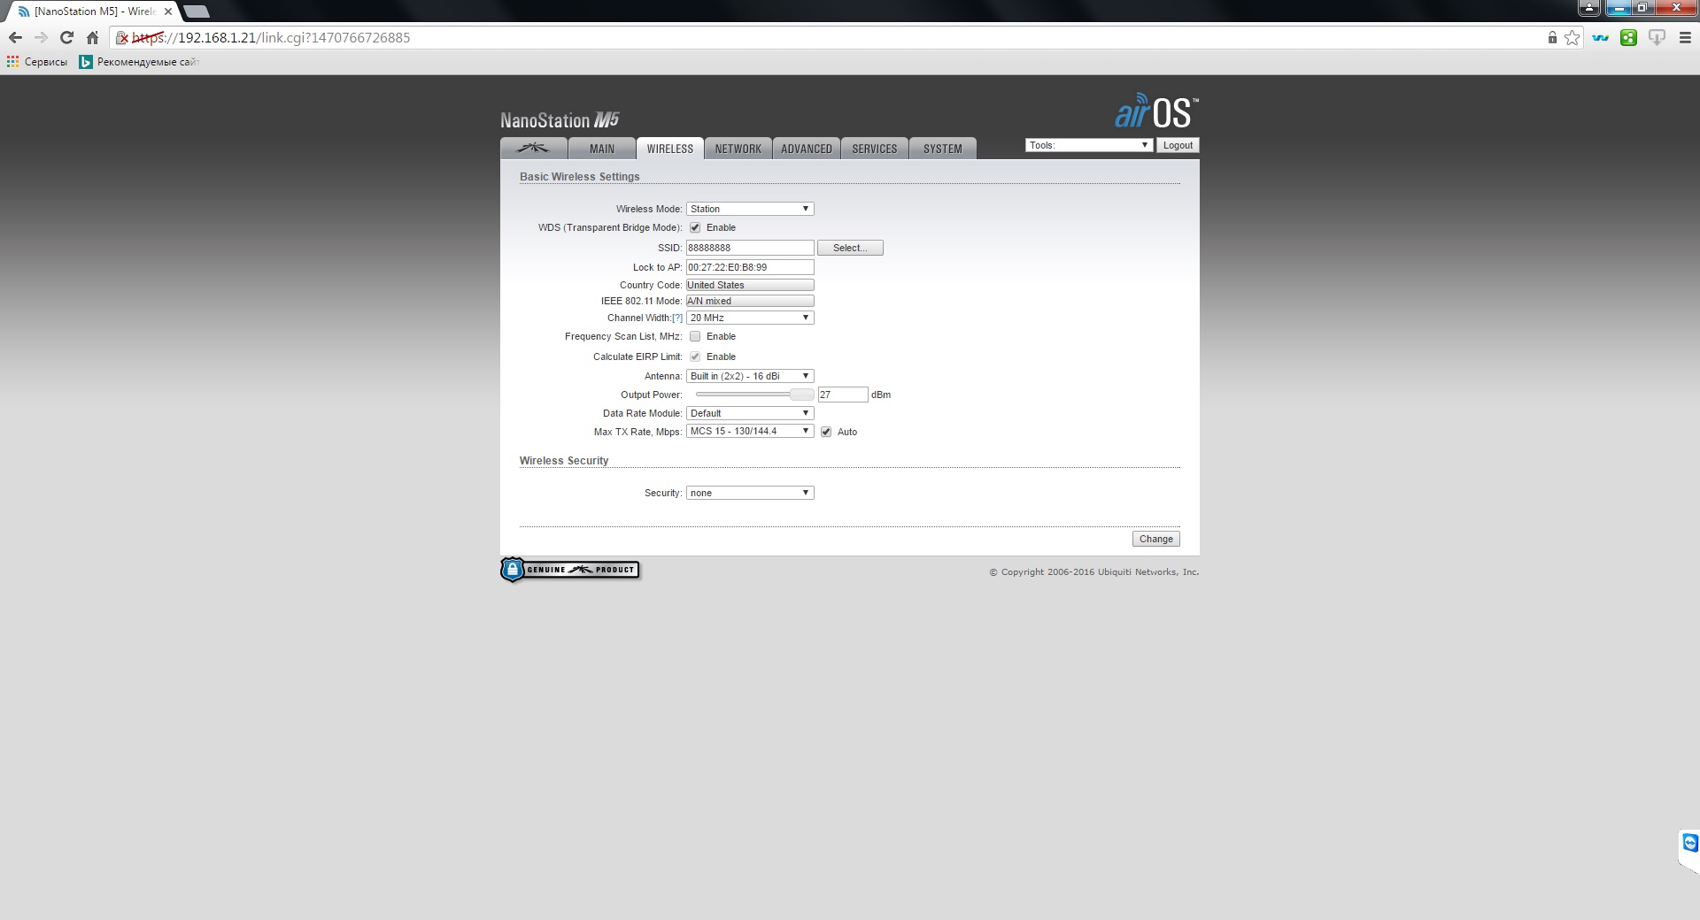Switch to the NETWORK tab

(x=738, y=149)
